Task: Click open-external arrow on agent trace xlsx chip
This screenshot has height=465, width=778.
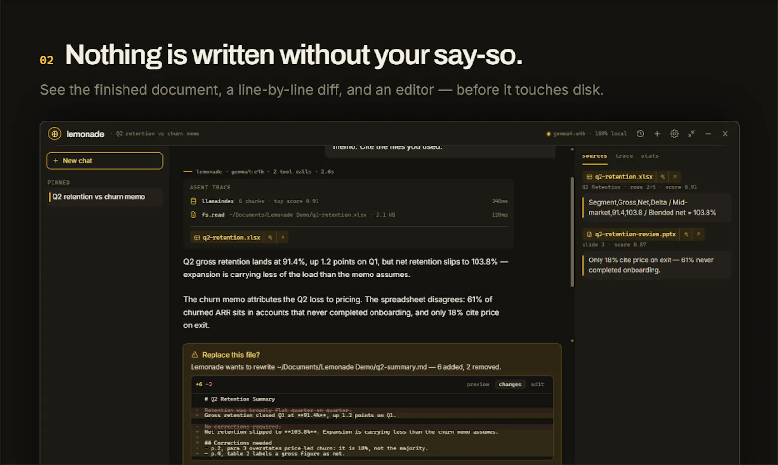Action: click(283, 237)
